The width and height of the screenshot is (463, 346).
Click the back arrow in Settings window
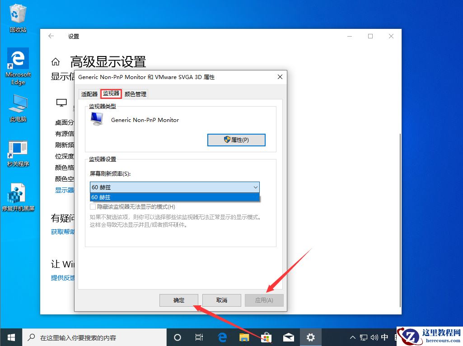tap(50, 36)
